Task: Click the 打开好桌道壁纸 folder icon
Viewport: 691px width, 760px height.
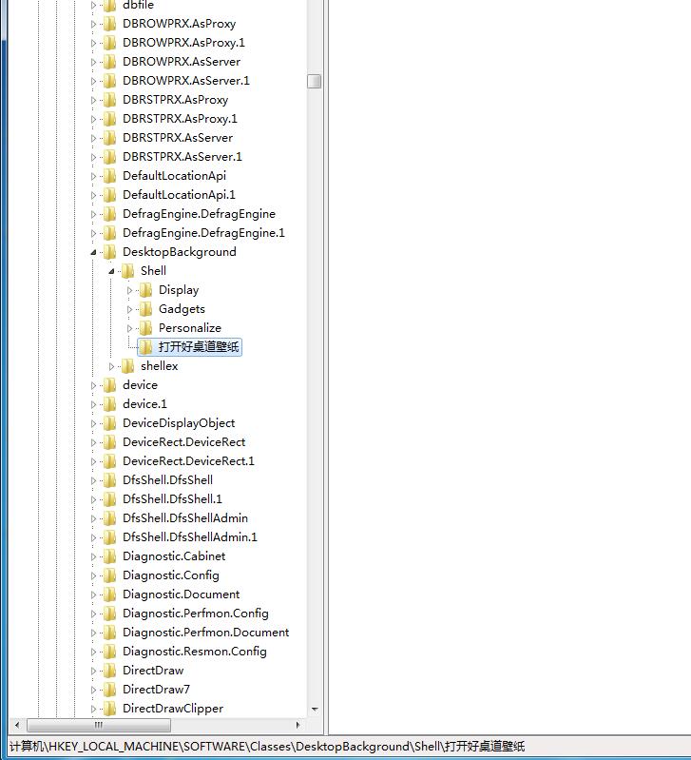Action: click(x=145, y=347)
